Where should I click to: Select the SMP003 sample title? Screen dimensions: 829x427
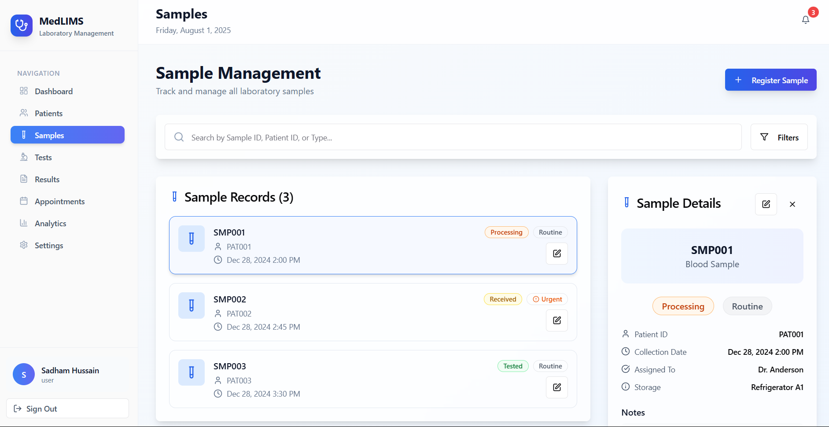(230, 366)
